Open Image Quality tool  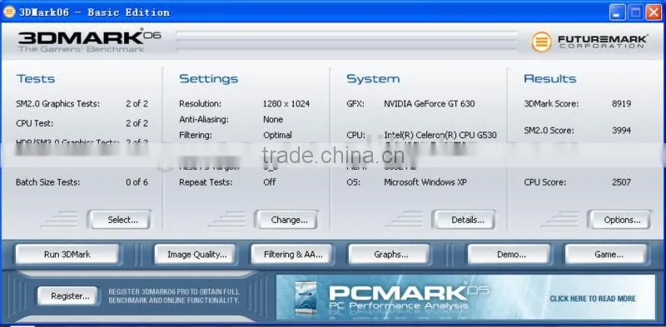click(195, 255)
